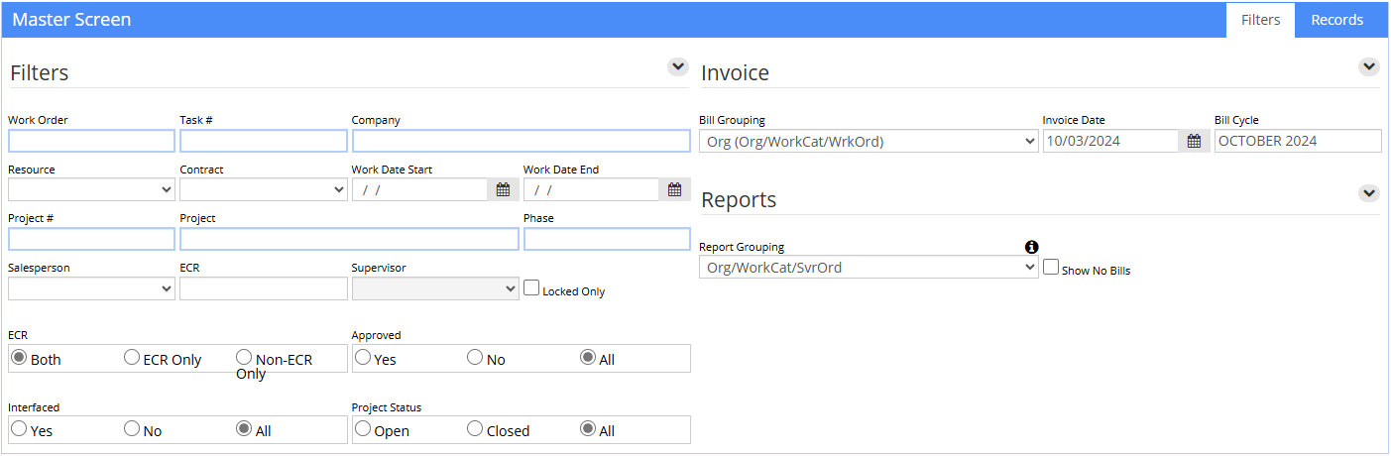This screenshot has height=456, width=1391.
Task: Select the ECR Only radio button
Action: pyautogui.click(x=132, y=357)
